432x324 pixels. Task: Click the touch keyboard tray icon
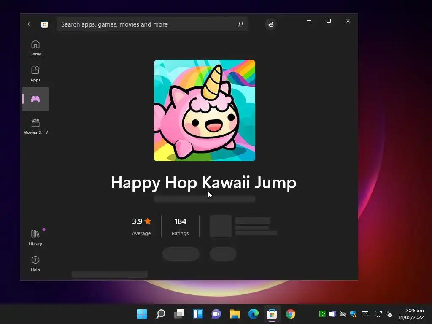[x=365, y=314]
